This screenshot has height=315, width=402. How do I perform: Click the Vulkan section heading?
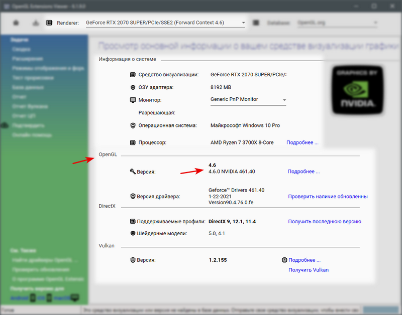[107, 246]
